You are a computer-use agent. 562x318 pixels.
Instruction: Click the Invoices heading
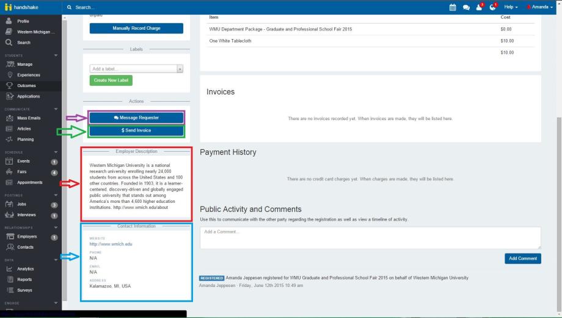pyautogui.click(x=221, y=92)
